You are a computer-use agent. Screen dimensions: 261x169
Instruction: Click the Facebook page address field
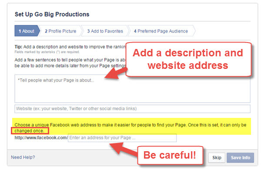pyautogui.click(x=122, y=138)
